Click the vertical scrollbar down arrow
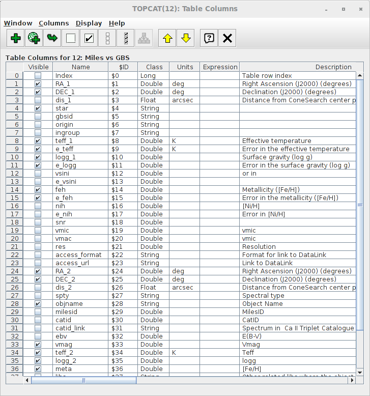Viewport: 370px width, 396px height. [x=360, y=372]
